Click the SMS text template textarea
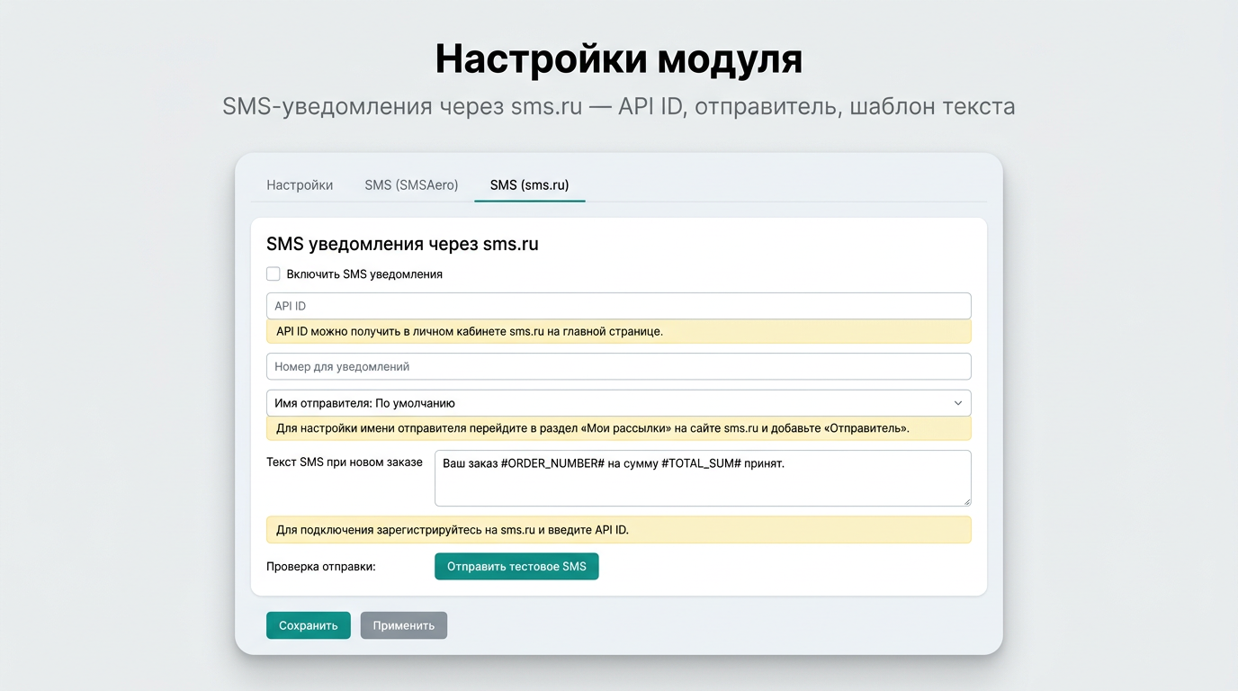This screenshot has width=1238, height=691. click(x=703, y=479)
